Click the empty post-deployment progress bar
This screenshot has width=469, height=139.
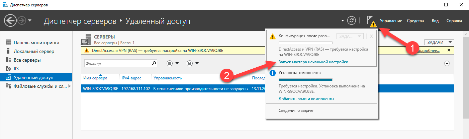point(305,43)
